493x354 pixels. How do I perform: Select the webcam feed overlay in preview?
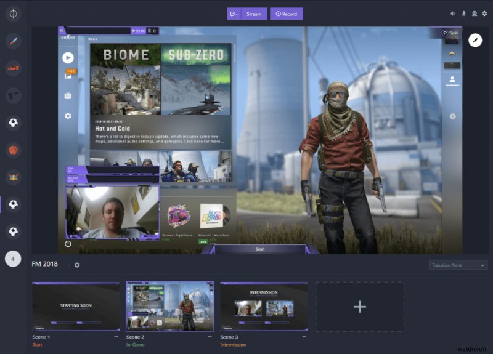(113, 212)
